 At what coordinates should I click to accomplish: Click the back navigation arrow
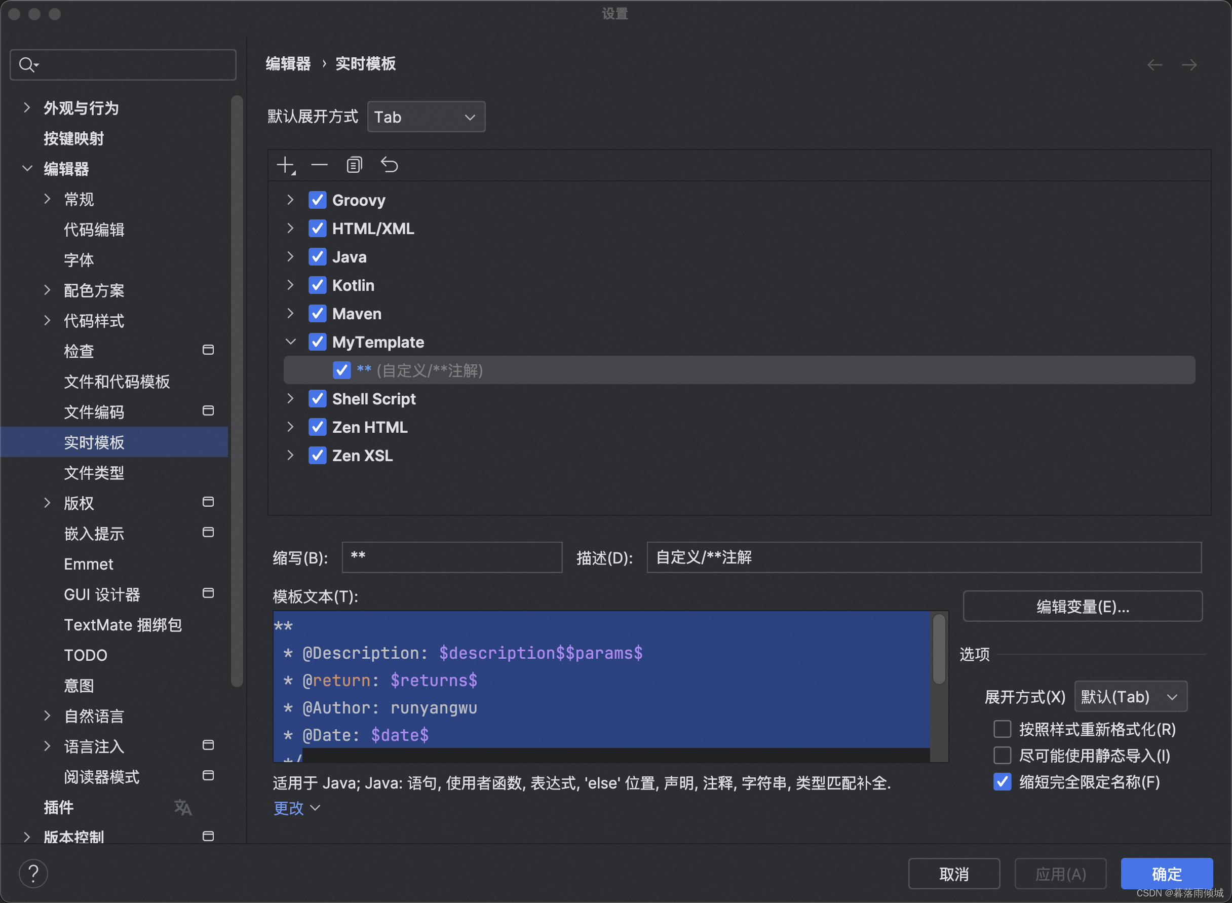tap(1154, 65)
